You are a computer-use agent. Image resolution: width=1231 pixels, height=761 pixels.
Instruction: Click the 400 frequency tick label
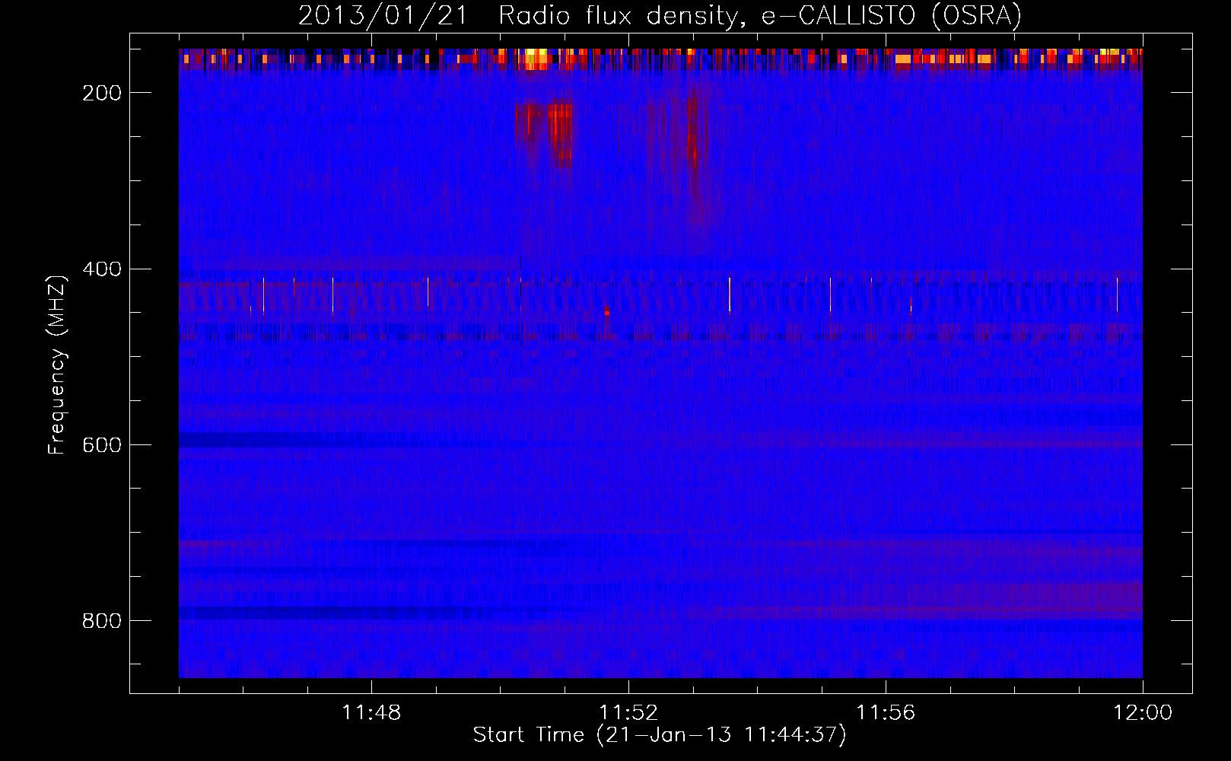point(102,269)
